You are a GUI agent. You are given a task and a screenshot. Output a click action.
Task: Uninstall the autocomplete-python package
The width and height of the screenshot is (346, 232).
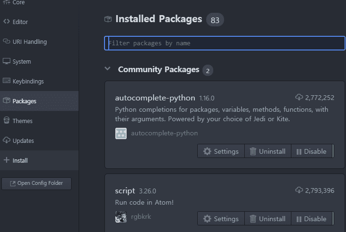(x=267, y=151)
